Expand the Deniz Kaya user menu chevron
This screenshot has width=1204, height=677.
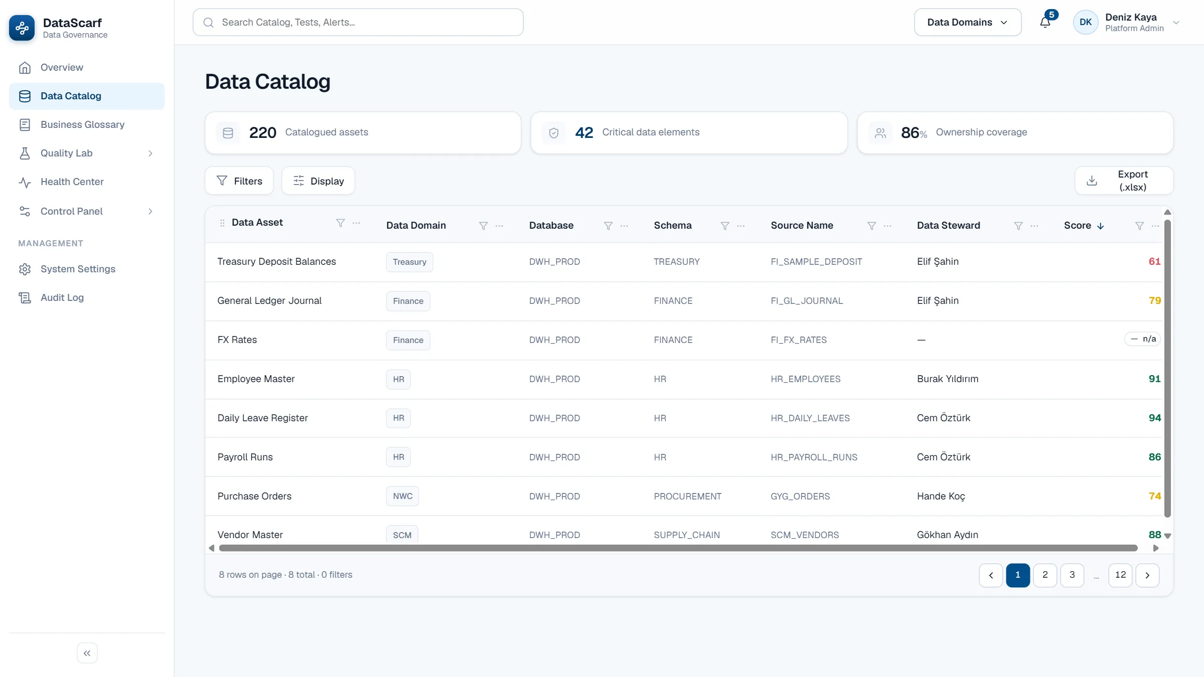tap(1176, 22)
